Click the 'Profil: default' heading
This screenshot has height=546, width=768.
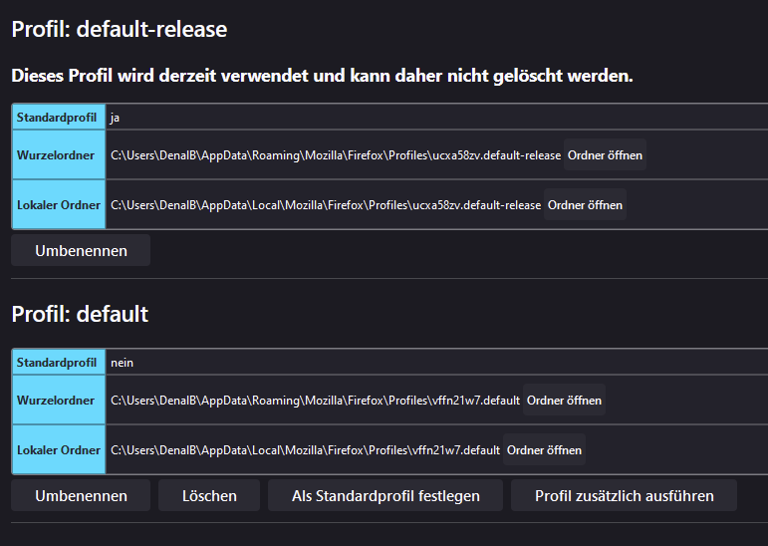tap(80, 314)
